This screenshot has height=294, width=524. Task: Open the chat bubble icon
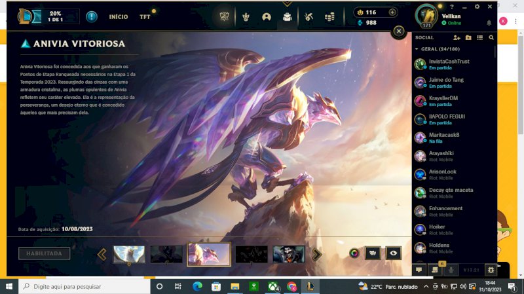[x=419, y=269]
